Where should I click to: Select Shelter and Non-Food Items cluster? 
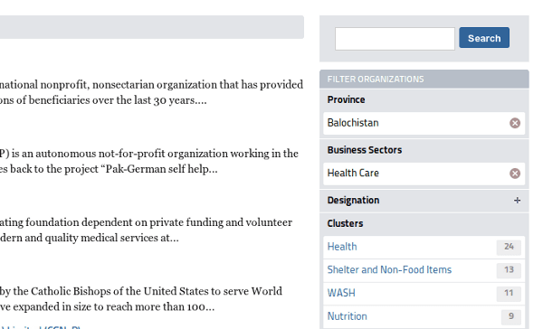(x=389, y=270)
